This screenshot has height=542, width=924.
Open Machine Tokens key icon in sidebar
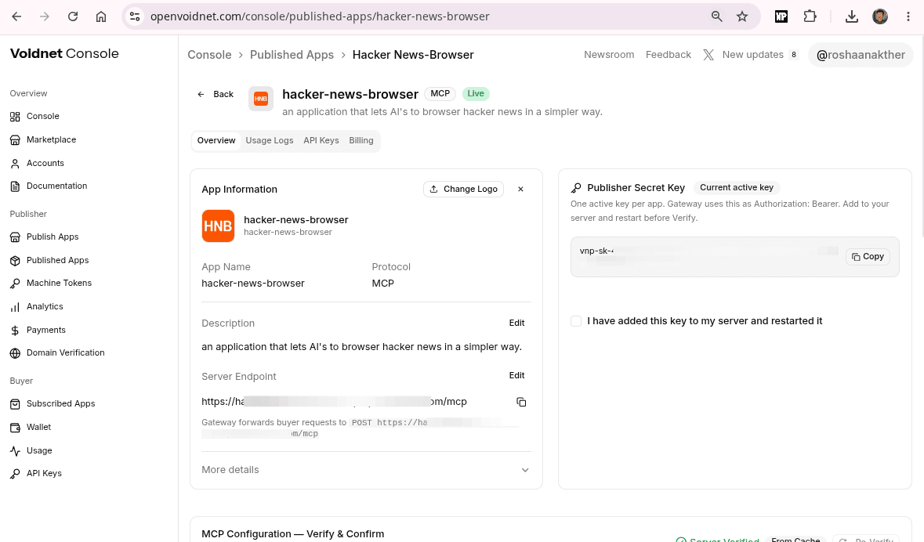[x=16, y=284]
